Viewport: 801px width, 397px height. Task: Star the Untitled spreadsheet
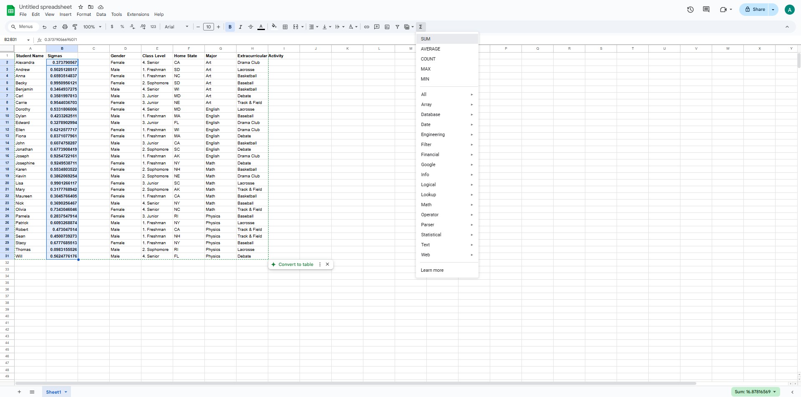[81, 7]
